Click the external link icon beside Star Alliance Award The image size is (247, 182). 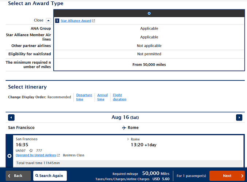tap(93, 21)
